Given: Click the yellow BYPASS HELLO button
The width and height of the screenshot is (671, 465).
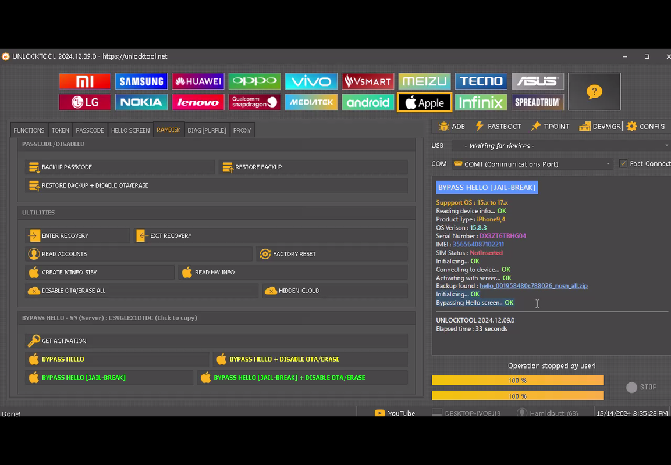Looking at the screenshot, I should pyautogui.click(x=117, y=359).
